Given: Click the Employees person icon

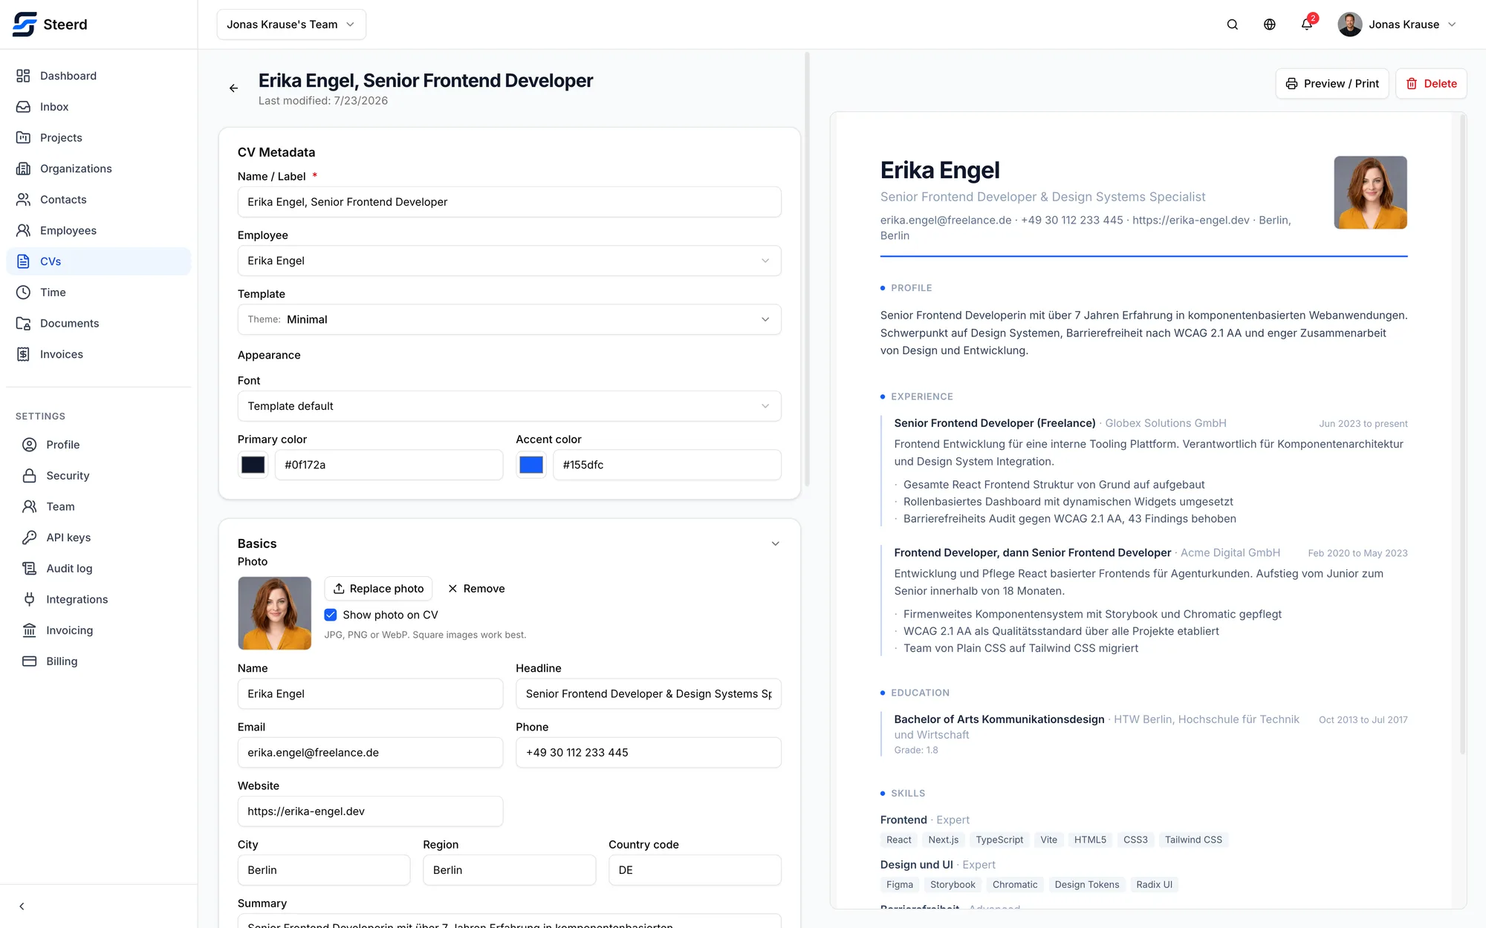Looking at the screenshot, I should [x=24, y=231].
